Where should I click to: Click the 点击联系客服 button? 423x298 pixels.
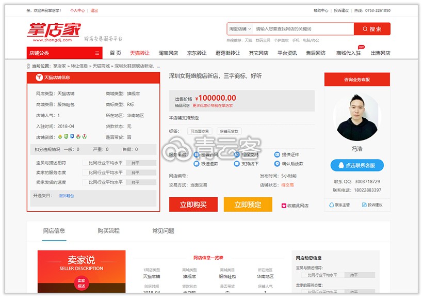coord(357,165)
